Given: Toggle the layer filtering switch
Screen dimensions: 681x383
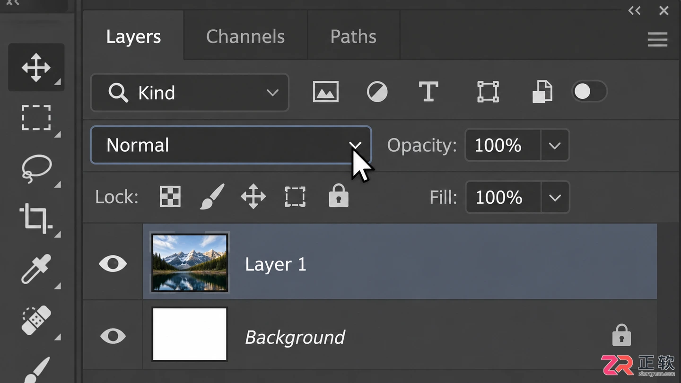Looking at the screenshot, I should pos(590,92).
